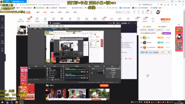
Task: Lock the 显示器捕获 source
Action: click(63, 77)
